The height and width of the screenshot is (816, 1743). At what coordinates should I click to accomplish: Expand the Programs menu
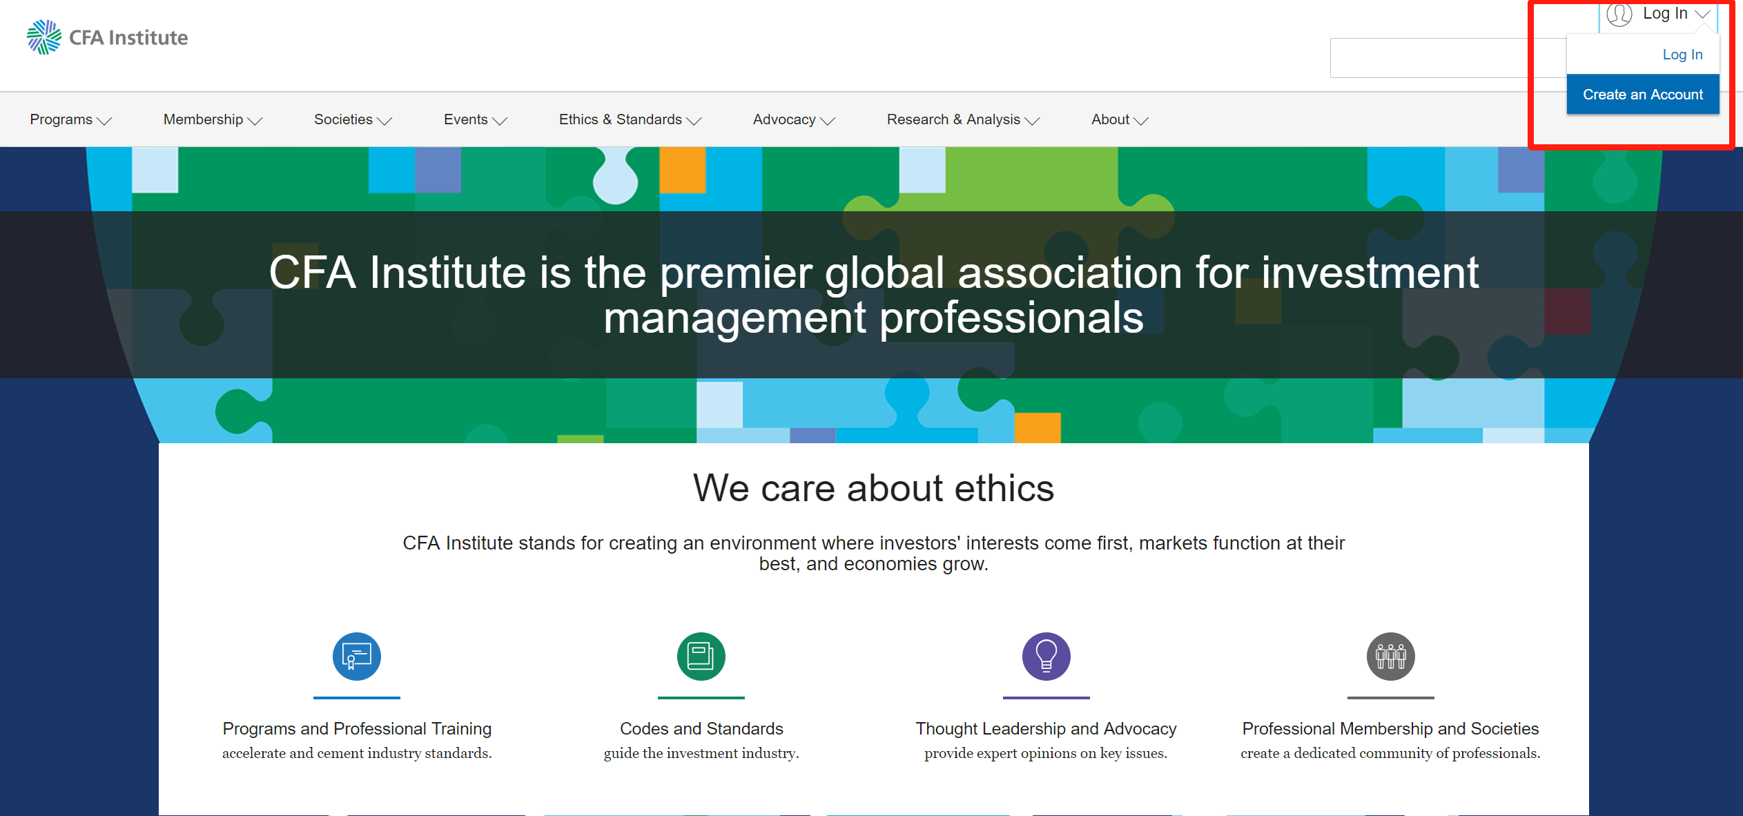(70, 119)
